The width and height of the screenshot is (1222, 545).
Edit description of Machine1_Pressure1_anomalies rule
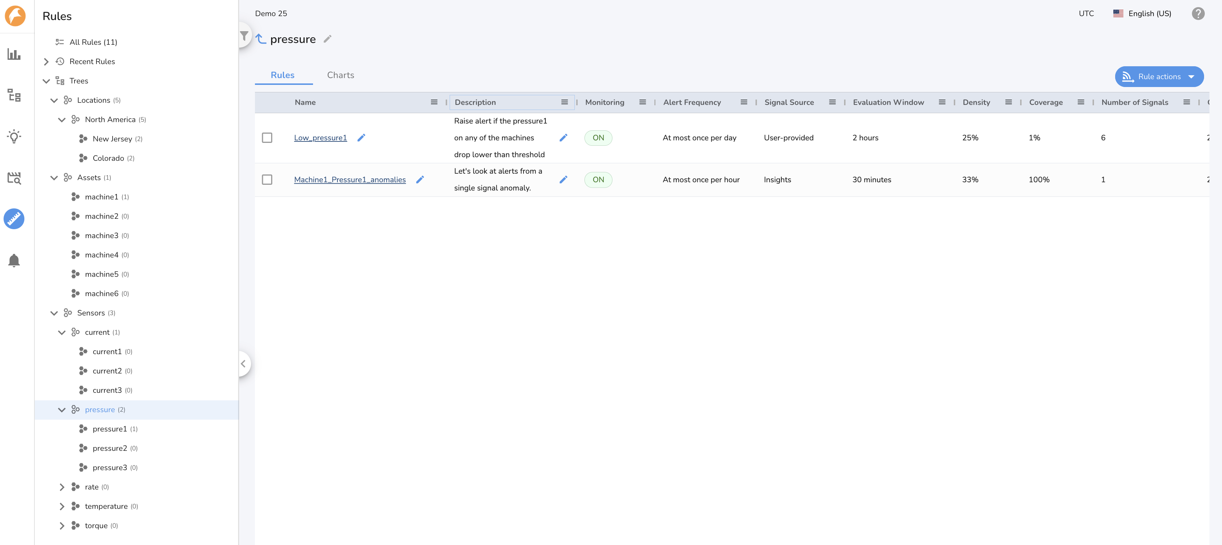[x=564, y=180]
